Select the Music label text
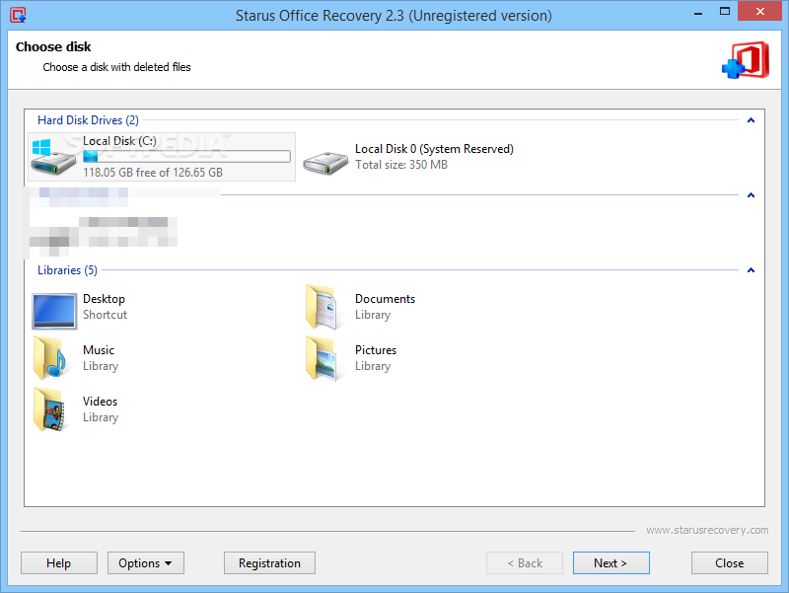The width and height of the screenshot is (789, 593). [99, 350]
